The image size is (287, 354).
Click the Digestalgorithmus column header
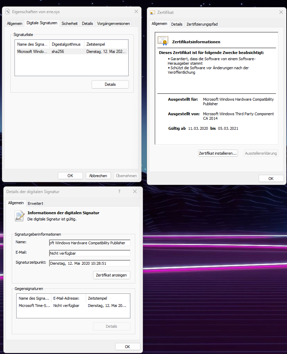pyautogui.click(x=67, y=44)
